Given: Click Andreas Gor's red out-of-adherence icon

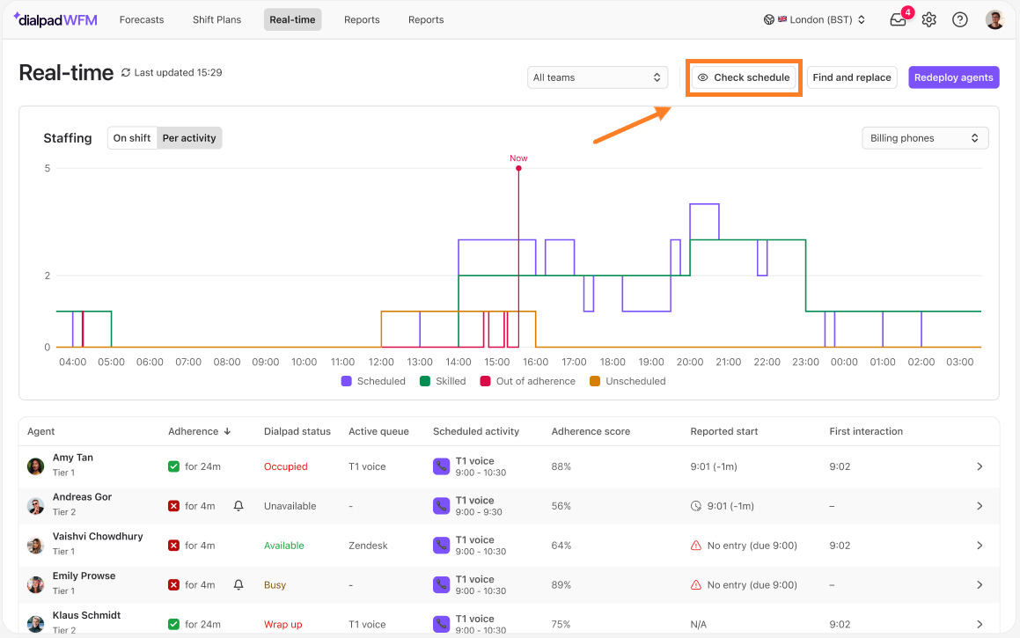Looking at the screenshot, I should coord(173,506).
